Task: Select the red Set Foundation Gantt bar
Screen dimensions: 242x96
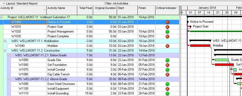Action: pyautogui.click(x=224, y=65)
